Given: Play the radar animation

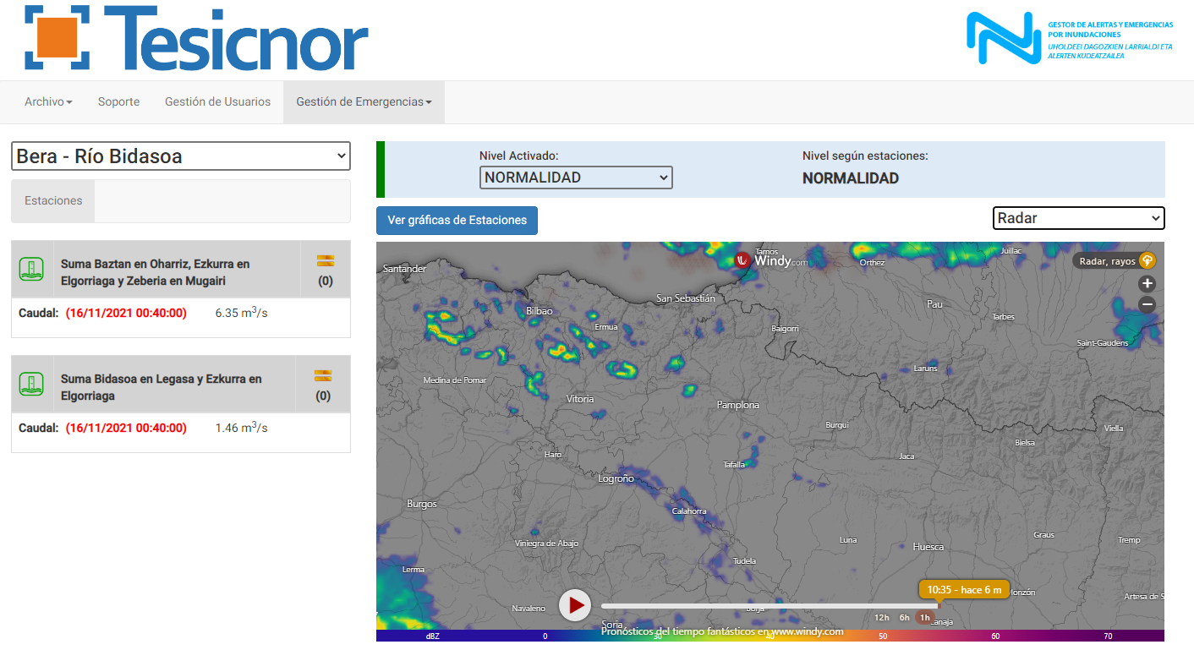Looking at the screenshot, I should [x=575, y=605].
